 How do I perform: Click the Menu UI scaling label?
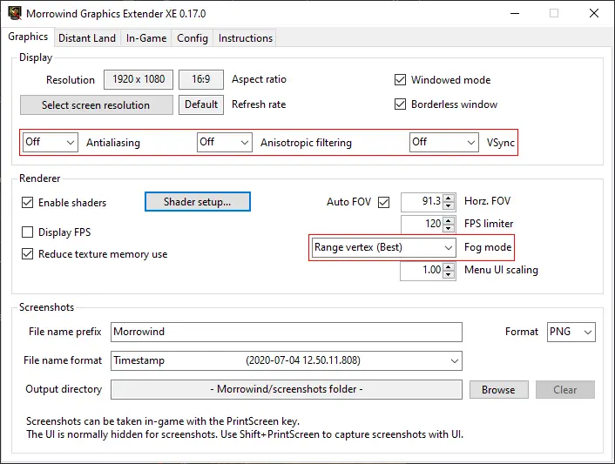pos(501,270)
